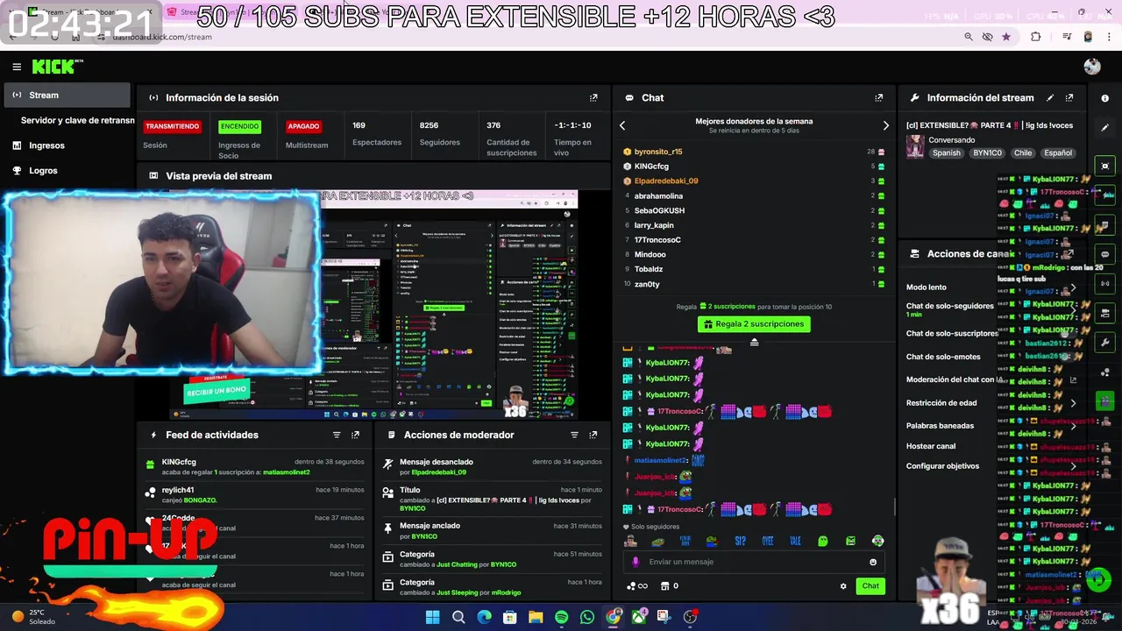Open Spotify from the taskbar
Screen dimensions: 1122x631
pos(561,617)
